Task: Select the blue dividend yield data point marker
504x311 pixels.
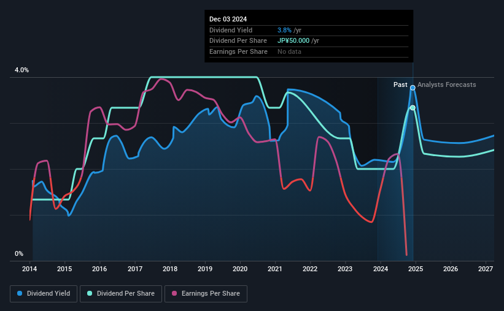Action: 413,88
